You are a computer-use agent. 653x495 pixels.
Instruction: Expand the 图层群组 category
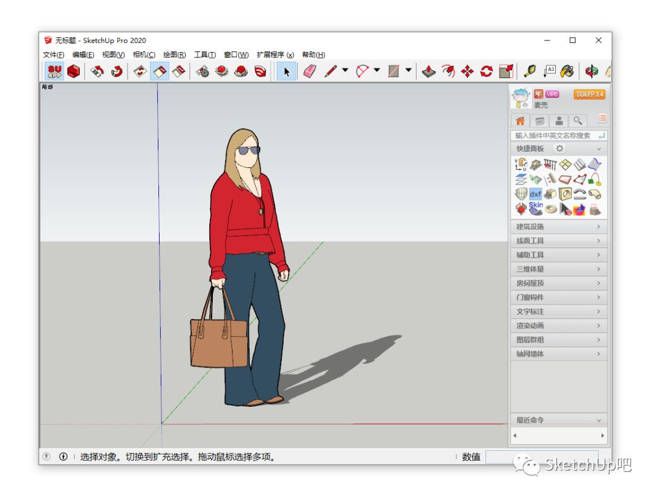pos(559,340)
